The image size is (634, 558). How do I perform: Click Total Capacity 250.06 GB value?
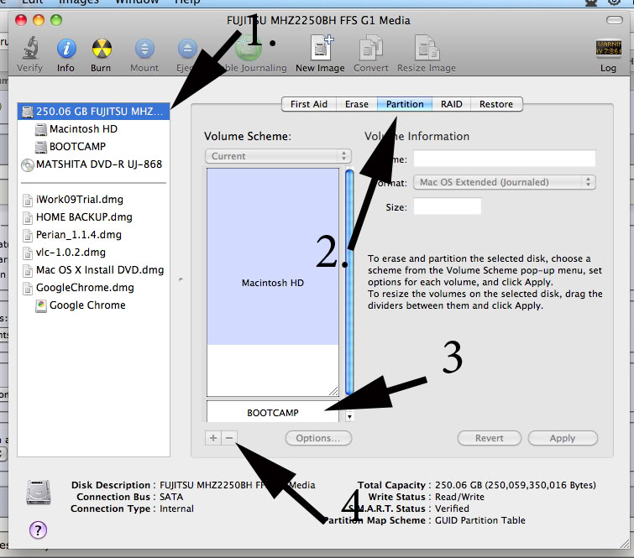pyautogui.click(x=515, y=485)
